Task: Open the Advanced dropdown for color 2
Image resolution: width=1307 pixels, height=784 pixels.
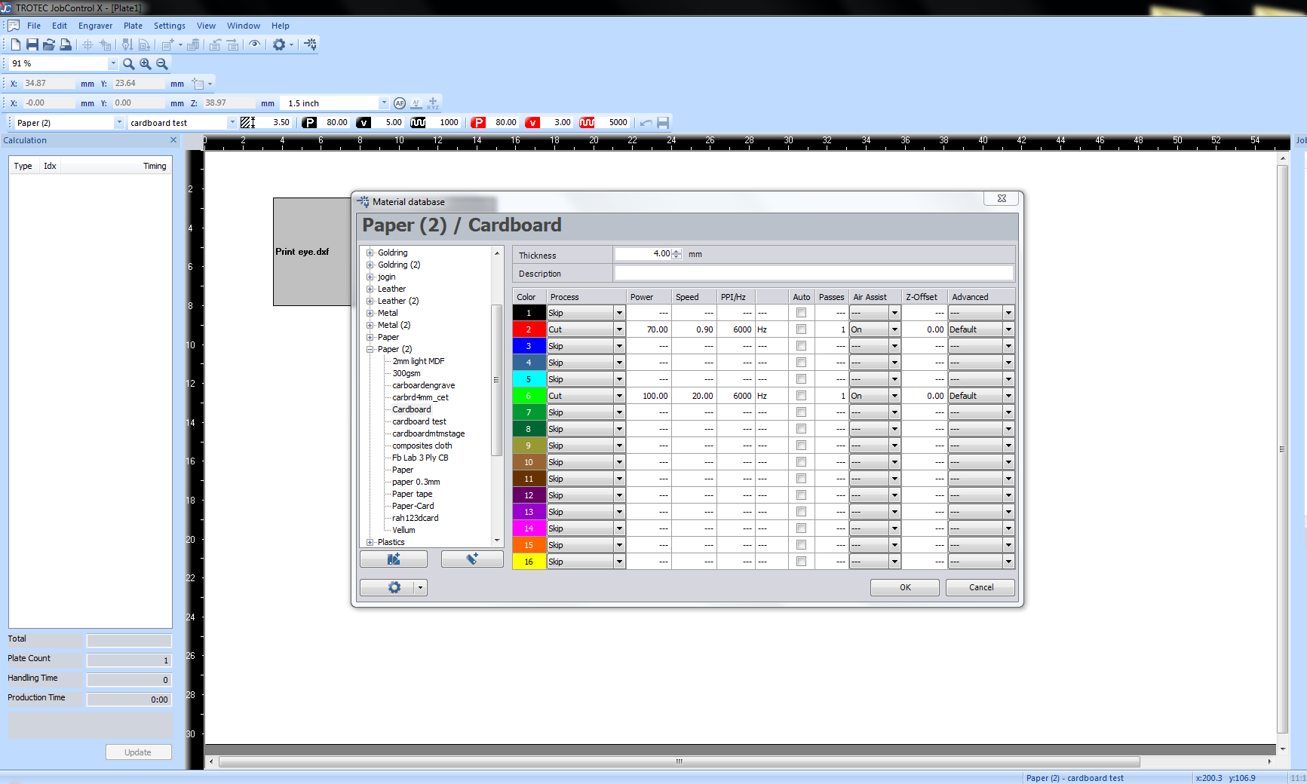Action: pos(1008,329)
